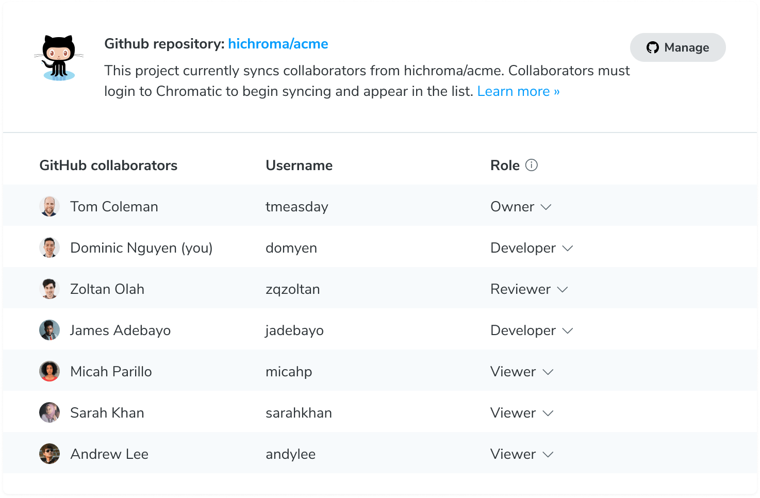Screen dimensions: 760x498
Task: Click the GitHub icon inside the Manage button
Action: (x=653, y=47)
